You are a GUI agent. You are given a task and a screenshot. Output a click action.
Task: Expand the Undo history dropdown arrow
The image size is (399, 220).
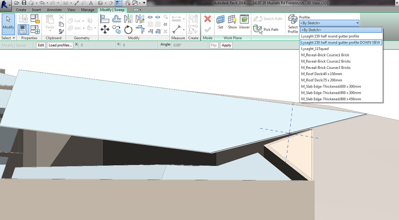47,3
